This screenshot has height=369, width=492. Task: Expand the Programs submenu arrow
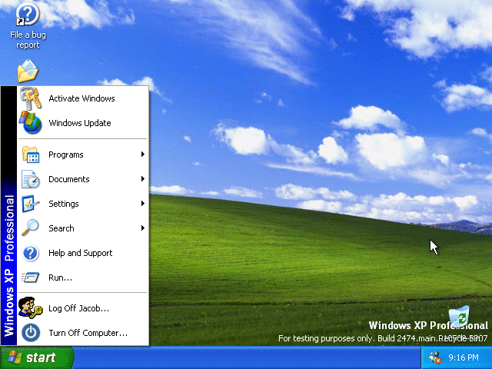(x=143, y=154)
